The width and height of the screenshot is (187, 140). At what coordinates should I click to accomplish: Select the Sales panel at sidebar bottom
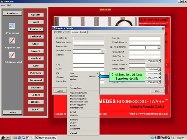click(13, 113)
